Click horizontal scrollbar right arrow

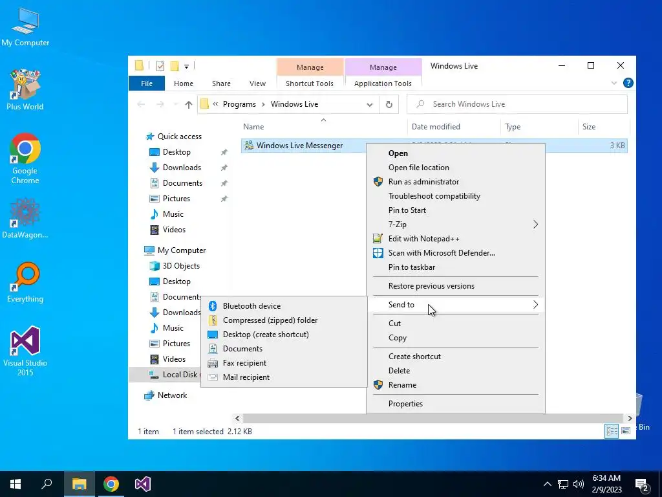click(x=630, y=418)
